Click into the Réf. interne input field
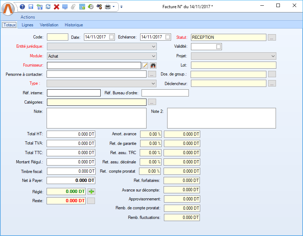The image size is (303, 236). [x=74, y=93]
